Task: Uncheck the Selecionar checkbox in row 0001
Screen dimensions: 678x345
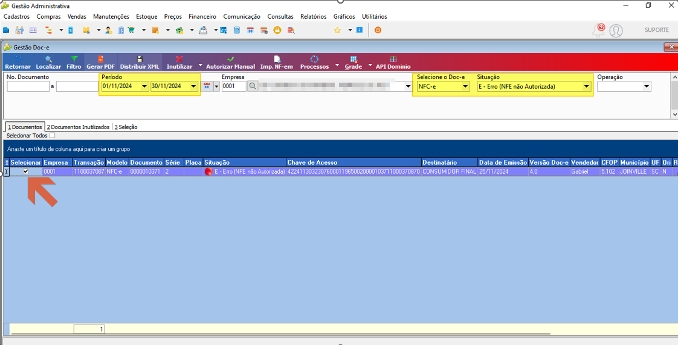Action: [26, 171]
